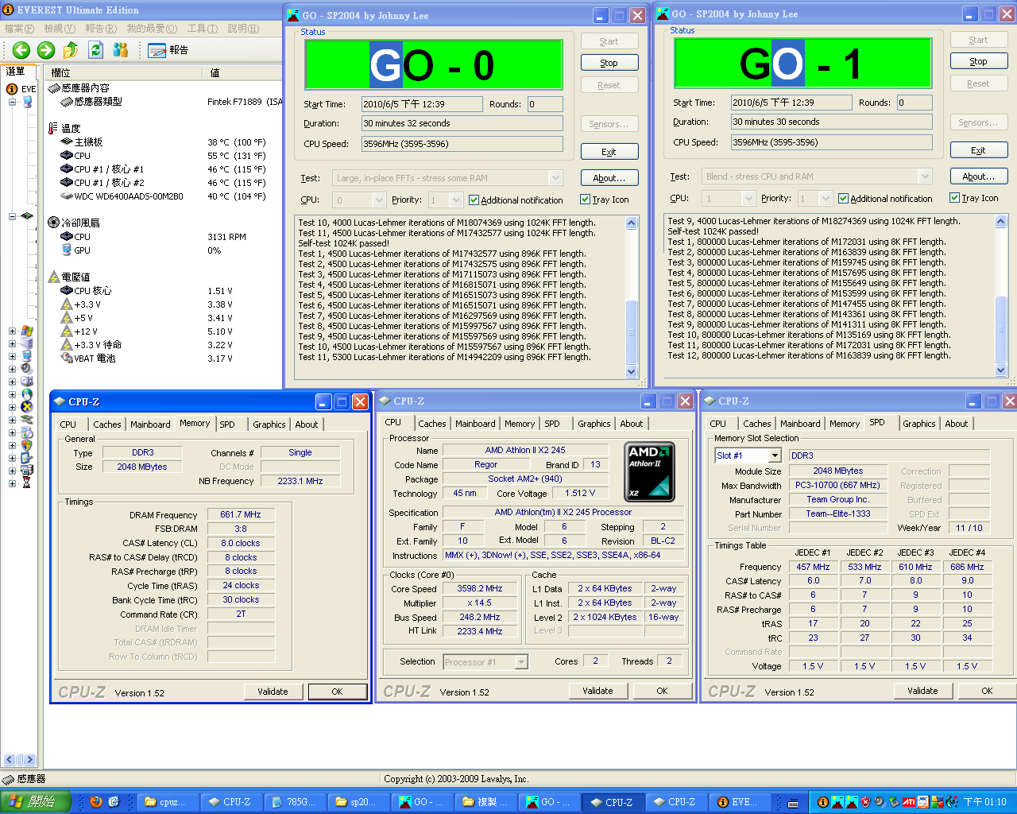
Task: Select the Windows flag tree node icon
Action: tap(27, 331)
